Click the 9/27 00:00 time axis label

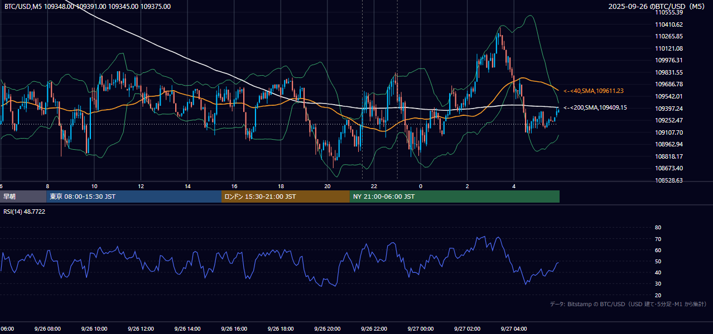click(x=421, y=328)
